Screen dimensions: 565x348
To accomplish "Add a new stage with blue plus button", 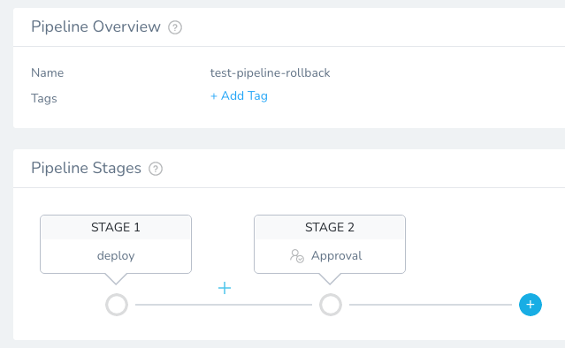I will [x=530, y=305].
